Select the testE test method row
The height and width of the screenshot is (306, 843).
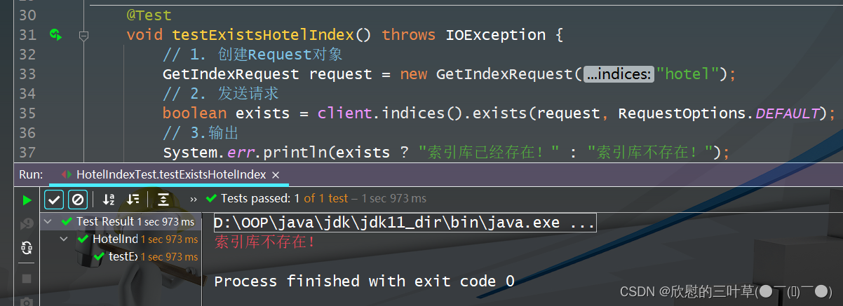pos(119,257)
